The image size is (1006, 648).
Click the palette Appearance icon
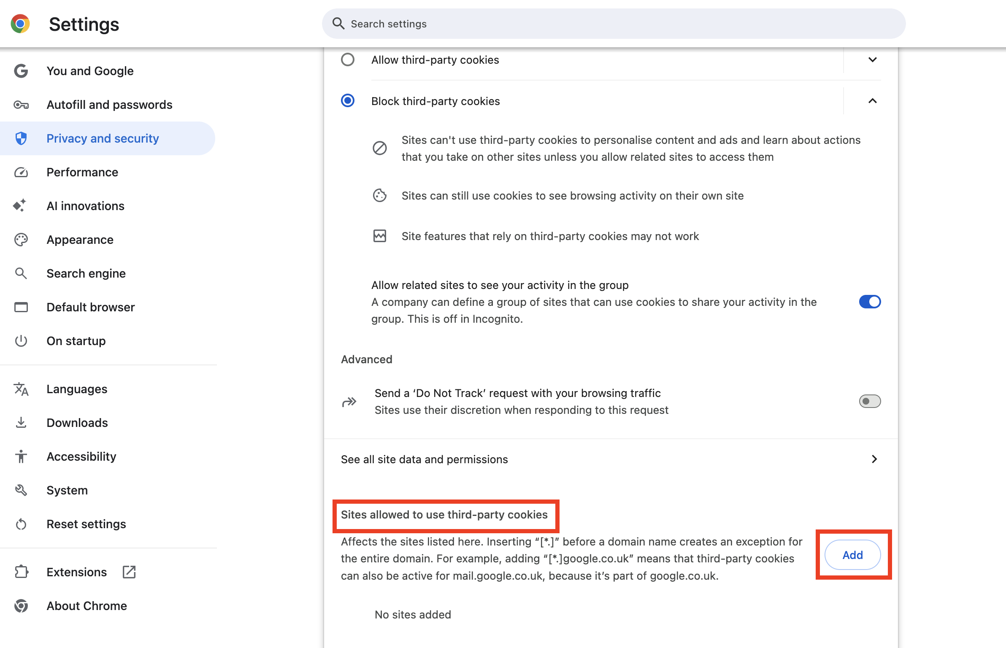21,240
